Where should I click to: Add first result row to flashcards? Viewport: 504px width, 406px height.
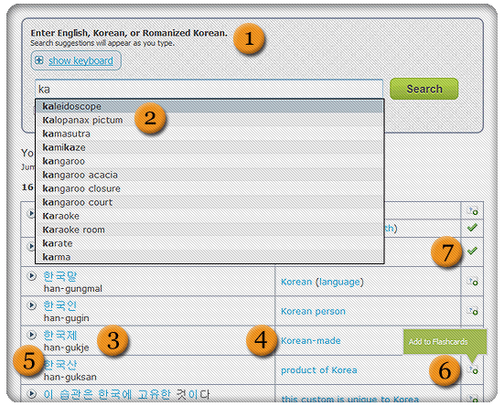click(x=473, y=211)
